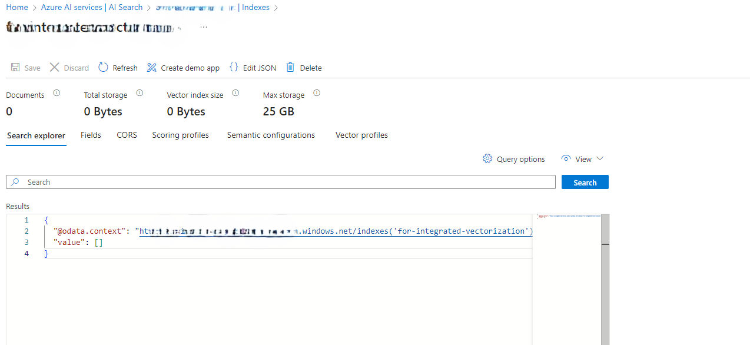Open Query options gear icon
The width and height of the screenshot is (750, 345).
tap(487, 158)
